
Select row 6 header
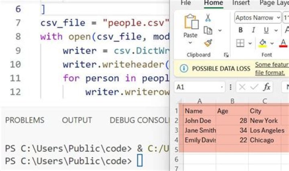[176, 159]
